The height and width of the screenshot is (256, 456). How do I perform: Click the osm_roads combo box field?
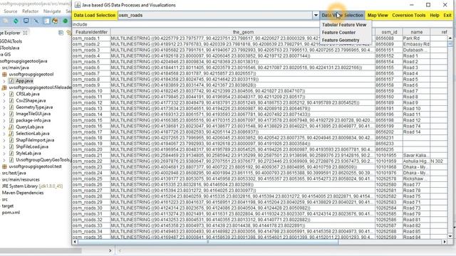[215, 15]
